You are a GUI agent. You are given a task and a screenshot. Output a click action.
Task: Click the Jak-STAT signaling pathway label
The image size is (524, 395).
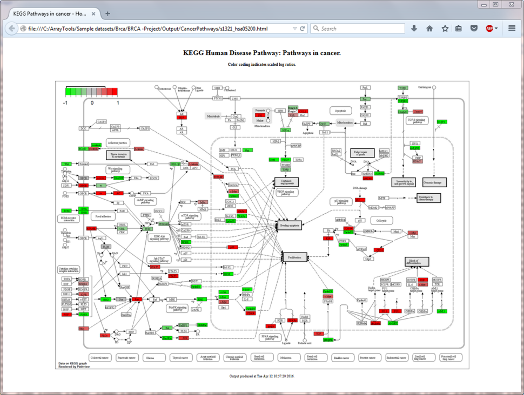(x=159, y=260)
